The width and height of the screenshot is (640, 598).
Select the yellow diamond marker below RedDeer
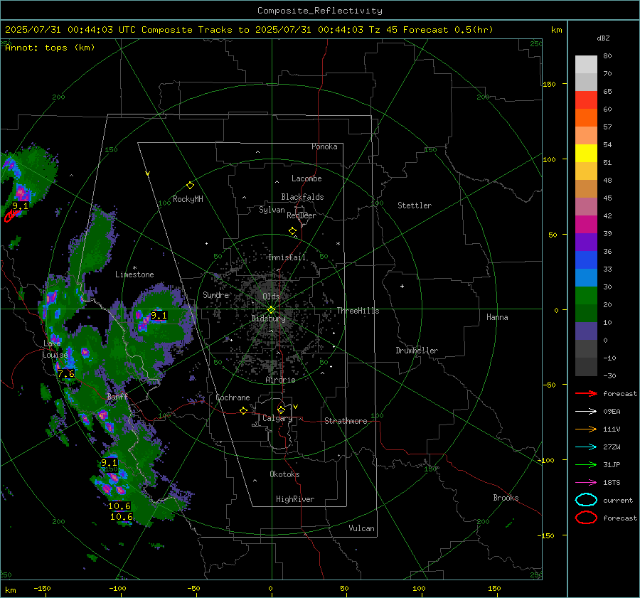point(292,231)
